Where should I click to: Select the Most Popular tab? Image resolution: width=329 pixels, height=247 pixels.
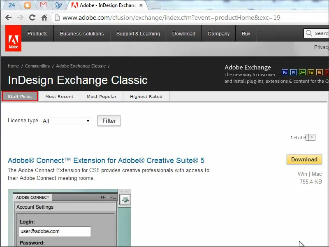click(102, 97)
